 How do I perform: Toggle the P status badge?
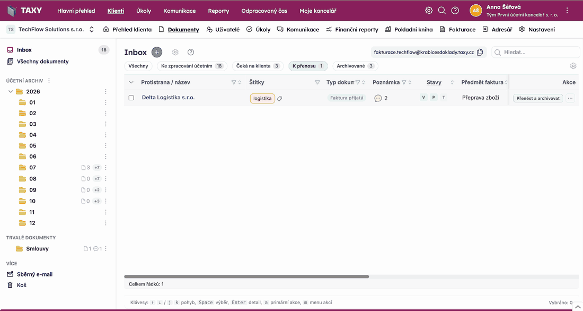(x=433, y=98)
